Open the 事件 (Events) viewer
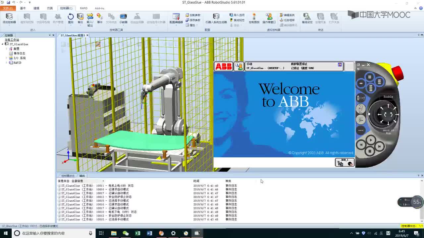 [100, 19]
